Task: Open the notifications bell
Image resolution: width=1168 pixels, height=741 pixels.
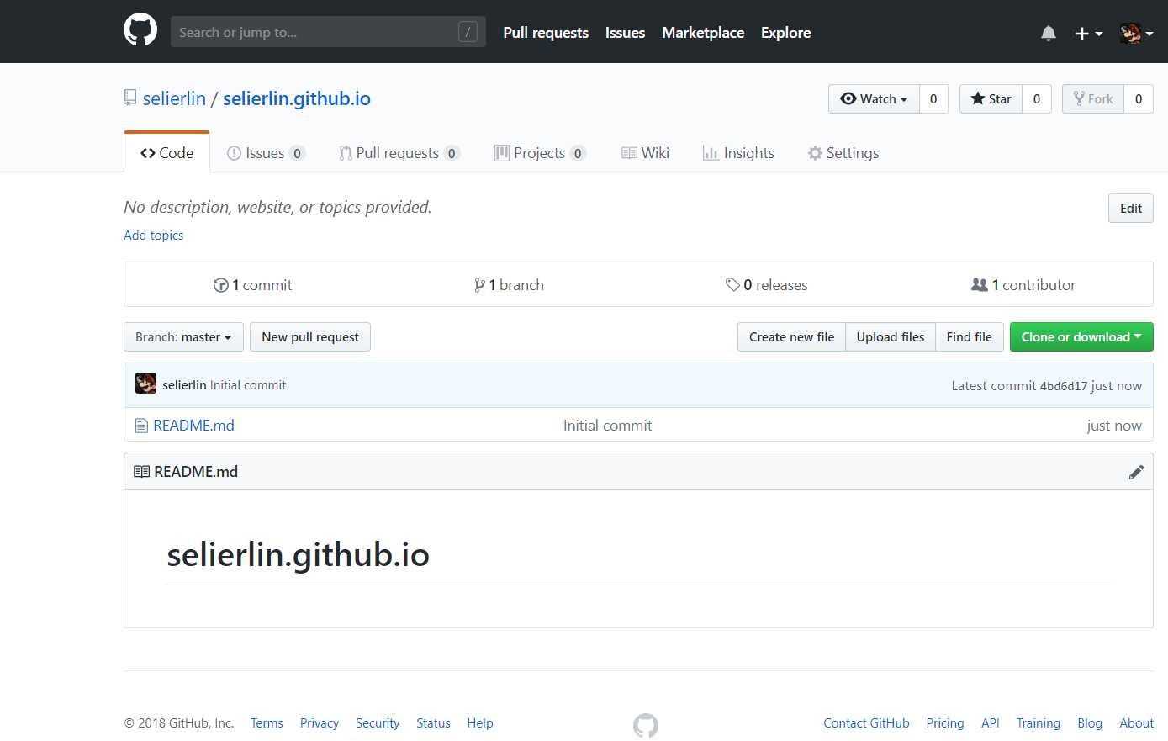Action: 1048,34
